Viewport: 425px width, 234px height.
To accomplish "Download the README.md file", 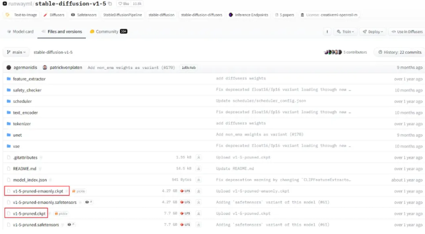I will point(199,169).
